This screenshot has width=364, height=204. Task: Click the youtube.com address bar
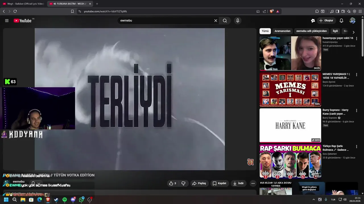pyautogui.click(x=168, y=11)
